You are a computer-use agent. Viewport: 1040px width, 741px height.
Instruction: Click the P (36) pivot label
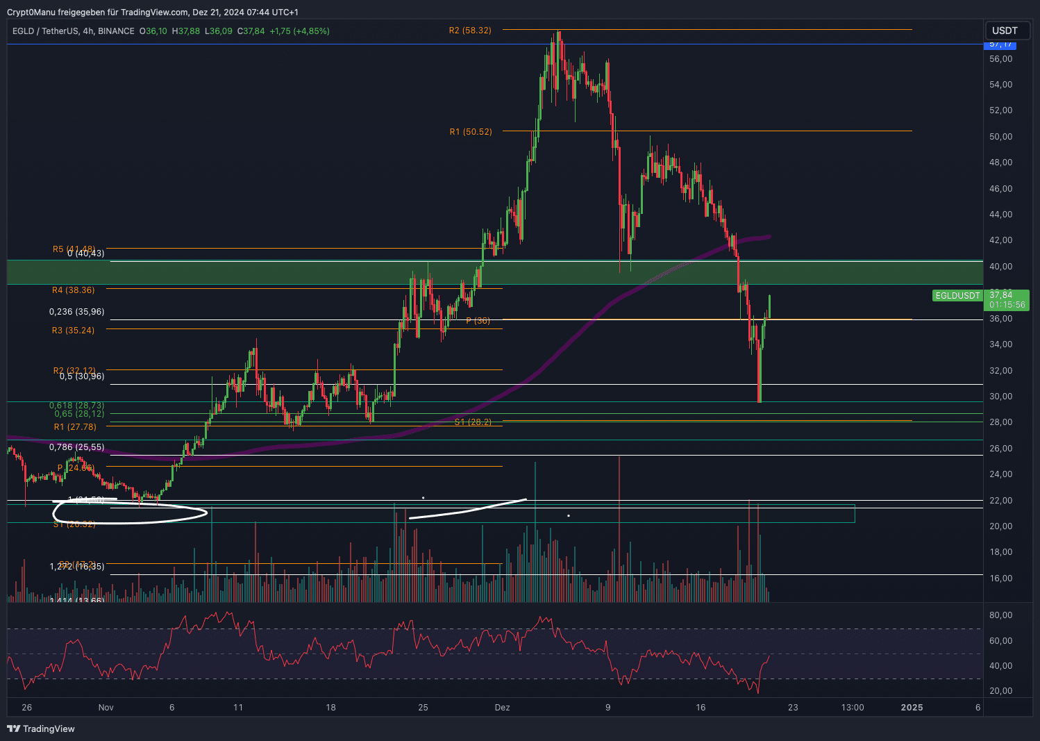point(478,321)
